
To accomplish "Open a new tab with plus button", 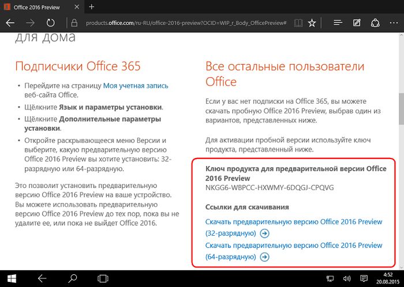I will click(x=91, y=6).
